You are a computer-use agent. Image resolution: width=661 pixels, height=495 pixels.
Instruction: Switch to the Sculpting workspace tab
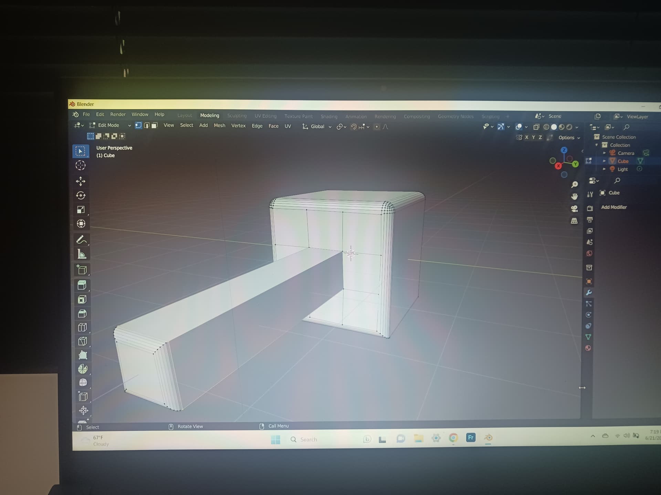(x=237, y=116)
